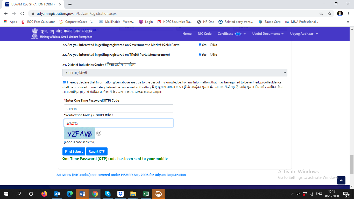Open the ROC Fees Calculator bookmark

(x=38, y=22)
